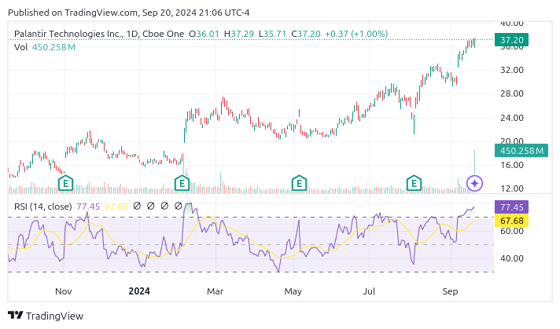The width and height of the screenshot is (560, 329).
Task: Click the 2024 label on time axis
Action: (138, 291)
